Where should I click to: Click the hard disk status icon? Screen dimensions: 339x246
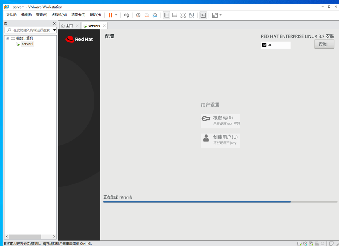[299, 244]
